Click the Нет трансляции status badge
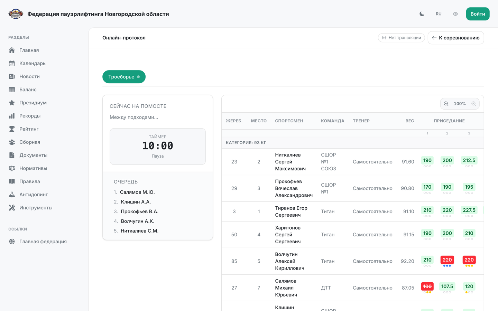Image resolution: width=498 pixels, height=311 pixels. [401, 38]
